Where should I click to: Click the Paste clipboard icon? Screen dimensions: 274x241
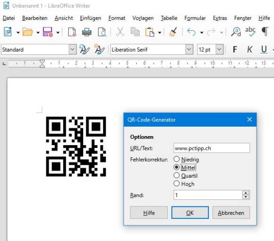click(x=150, y=32)
